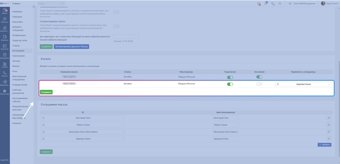
Task: Open the Звонки phone icon in sidebar
Action: click(x=5, y=73)
